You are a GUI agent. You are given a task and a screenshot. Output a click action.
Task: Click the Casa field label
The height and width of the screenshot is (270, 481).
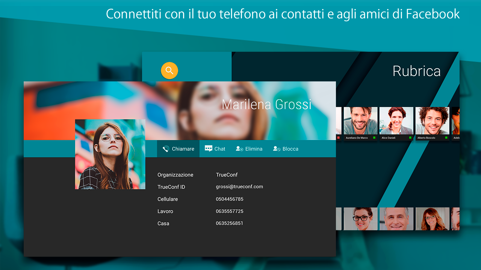(163, 223)
